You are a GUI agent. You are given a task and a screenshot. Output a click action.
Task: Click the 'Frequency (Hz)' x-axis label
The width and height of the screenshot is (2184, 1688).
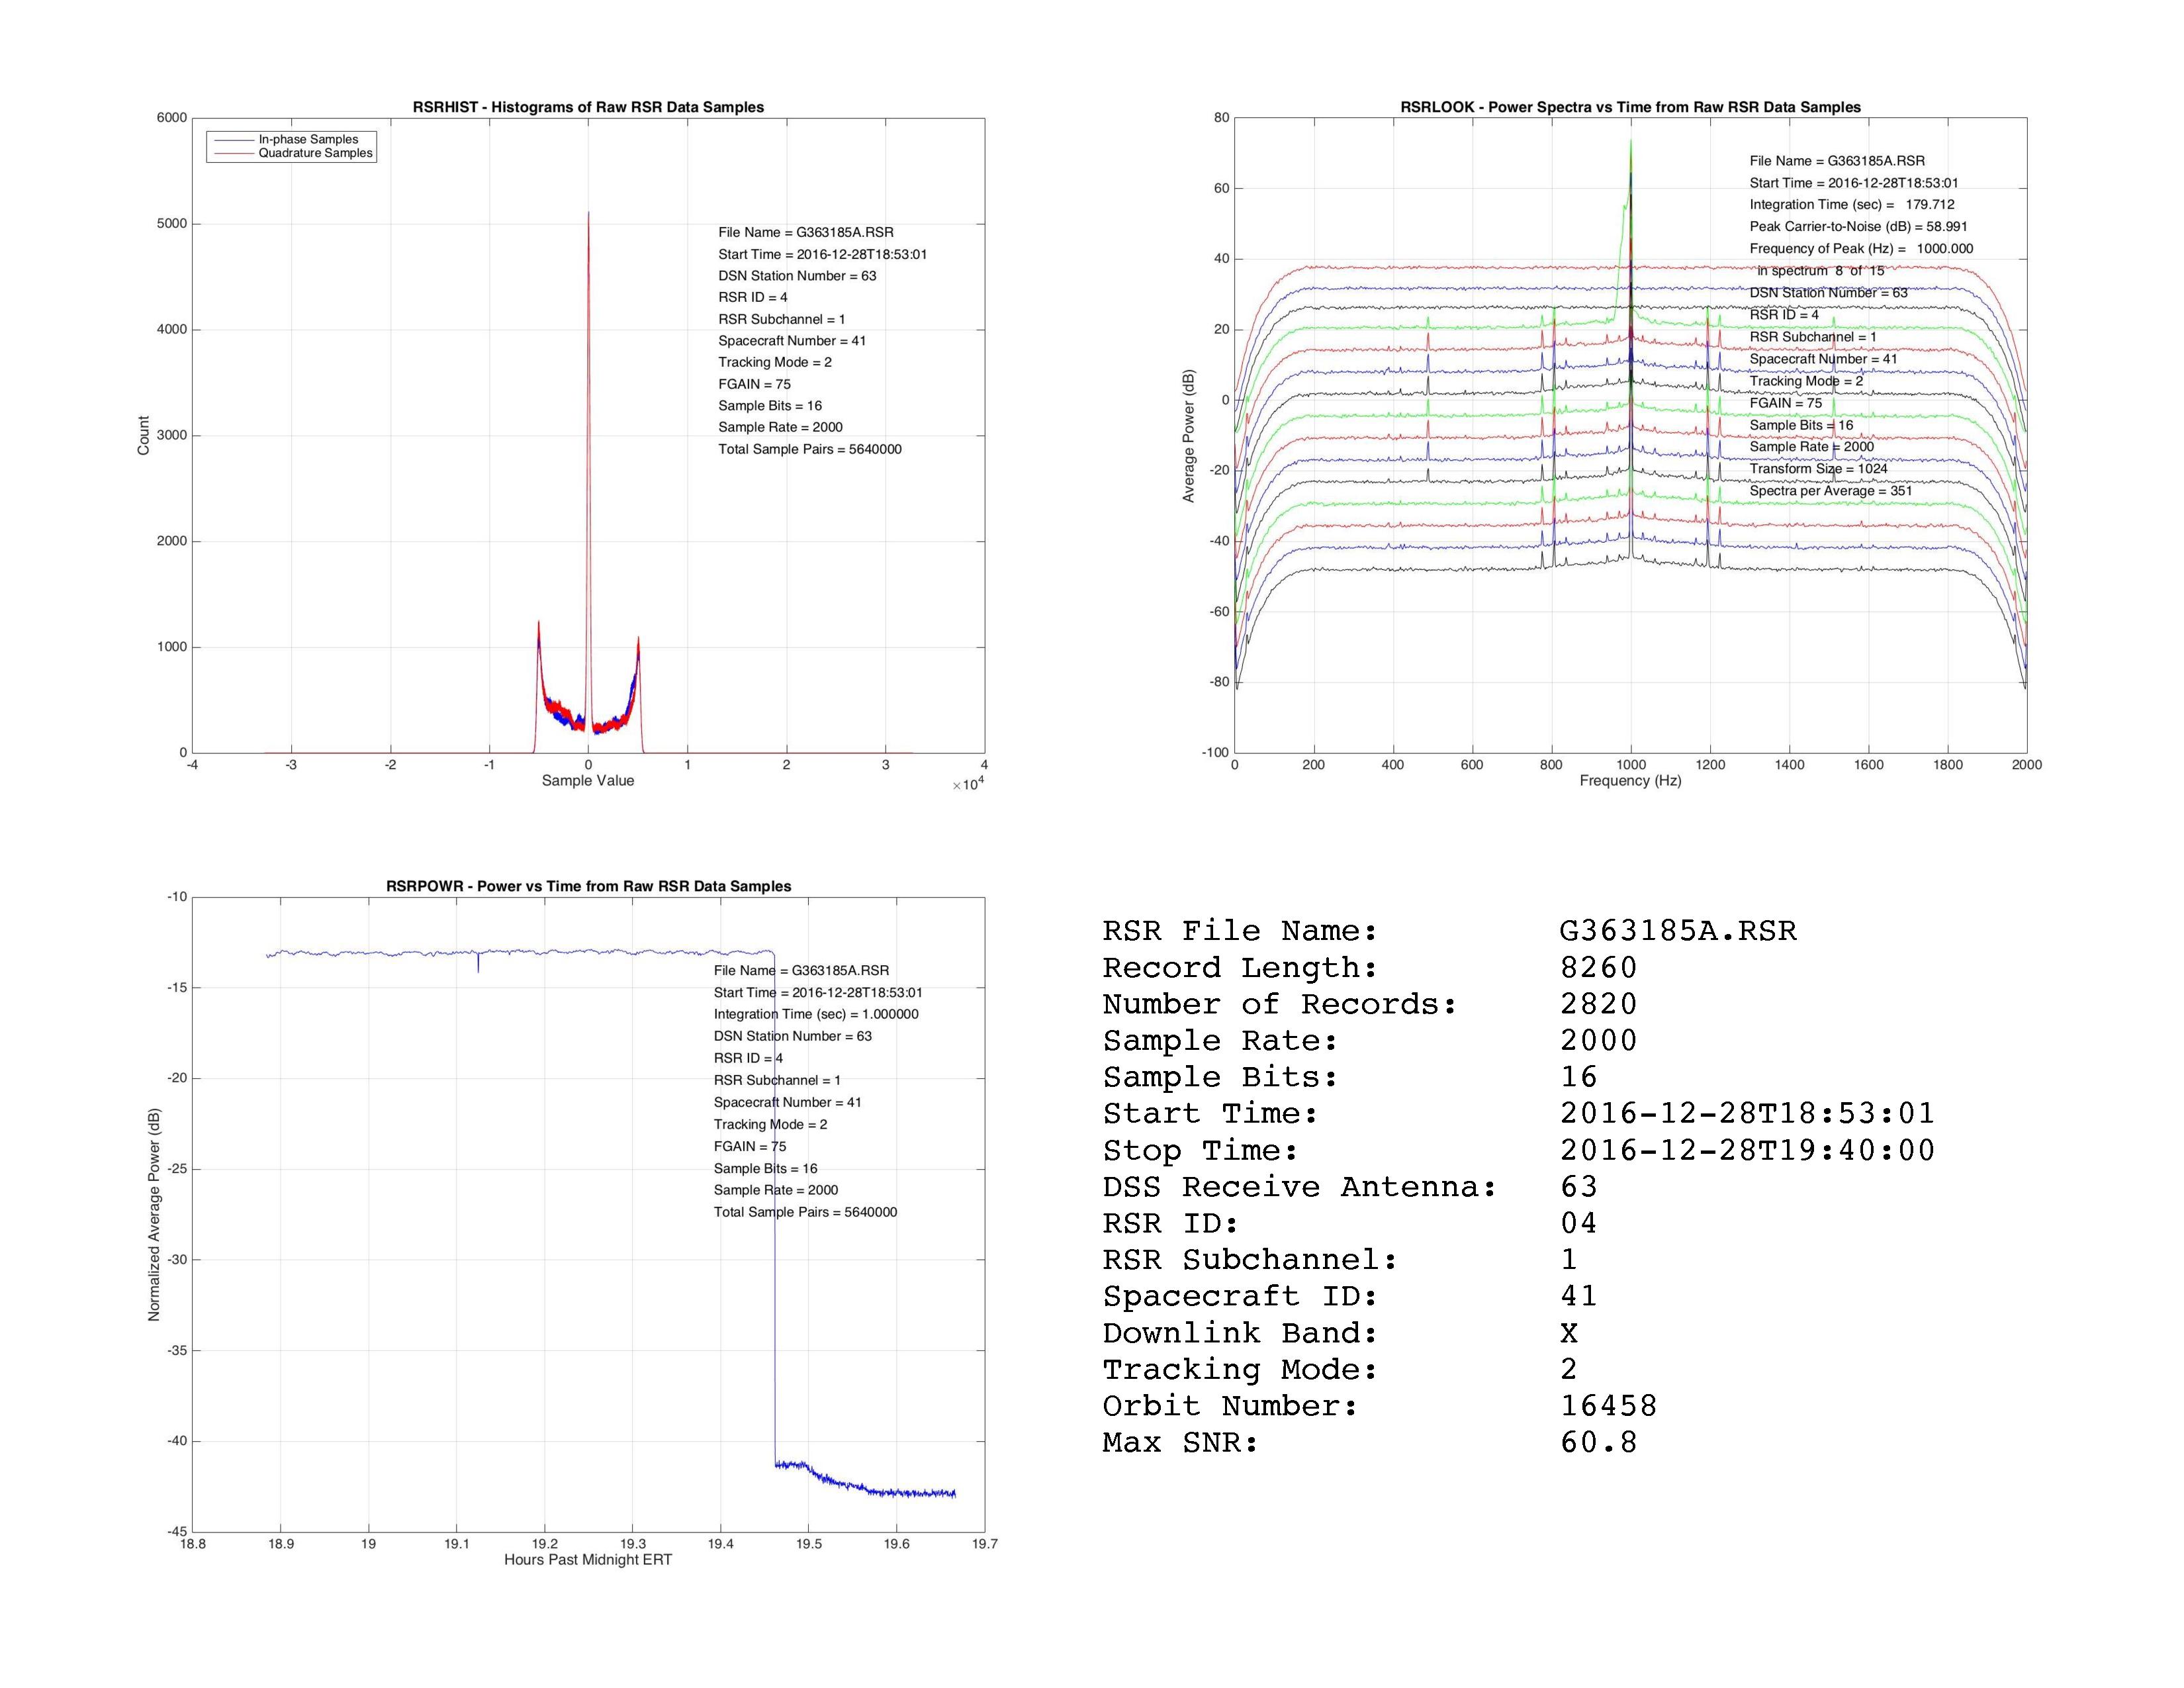point(1630,781)
